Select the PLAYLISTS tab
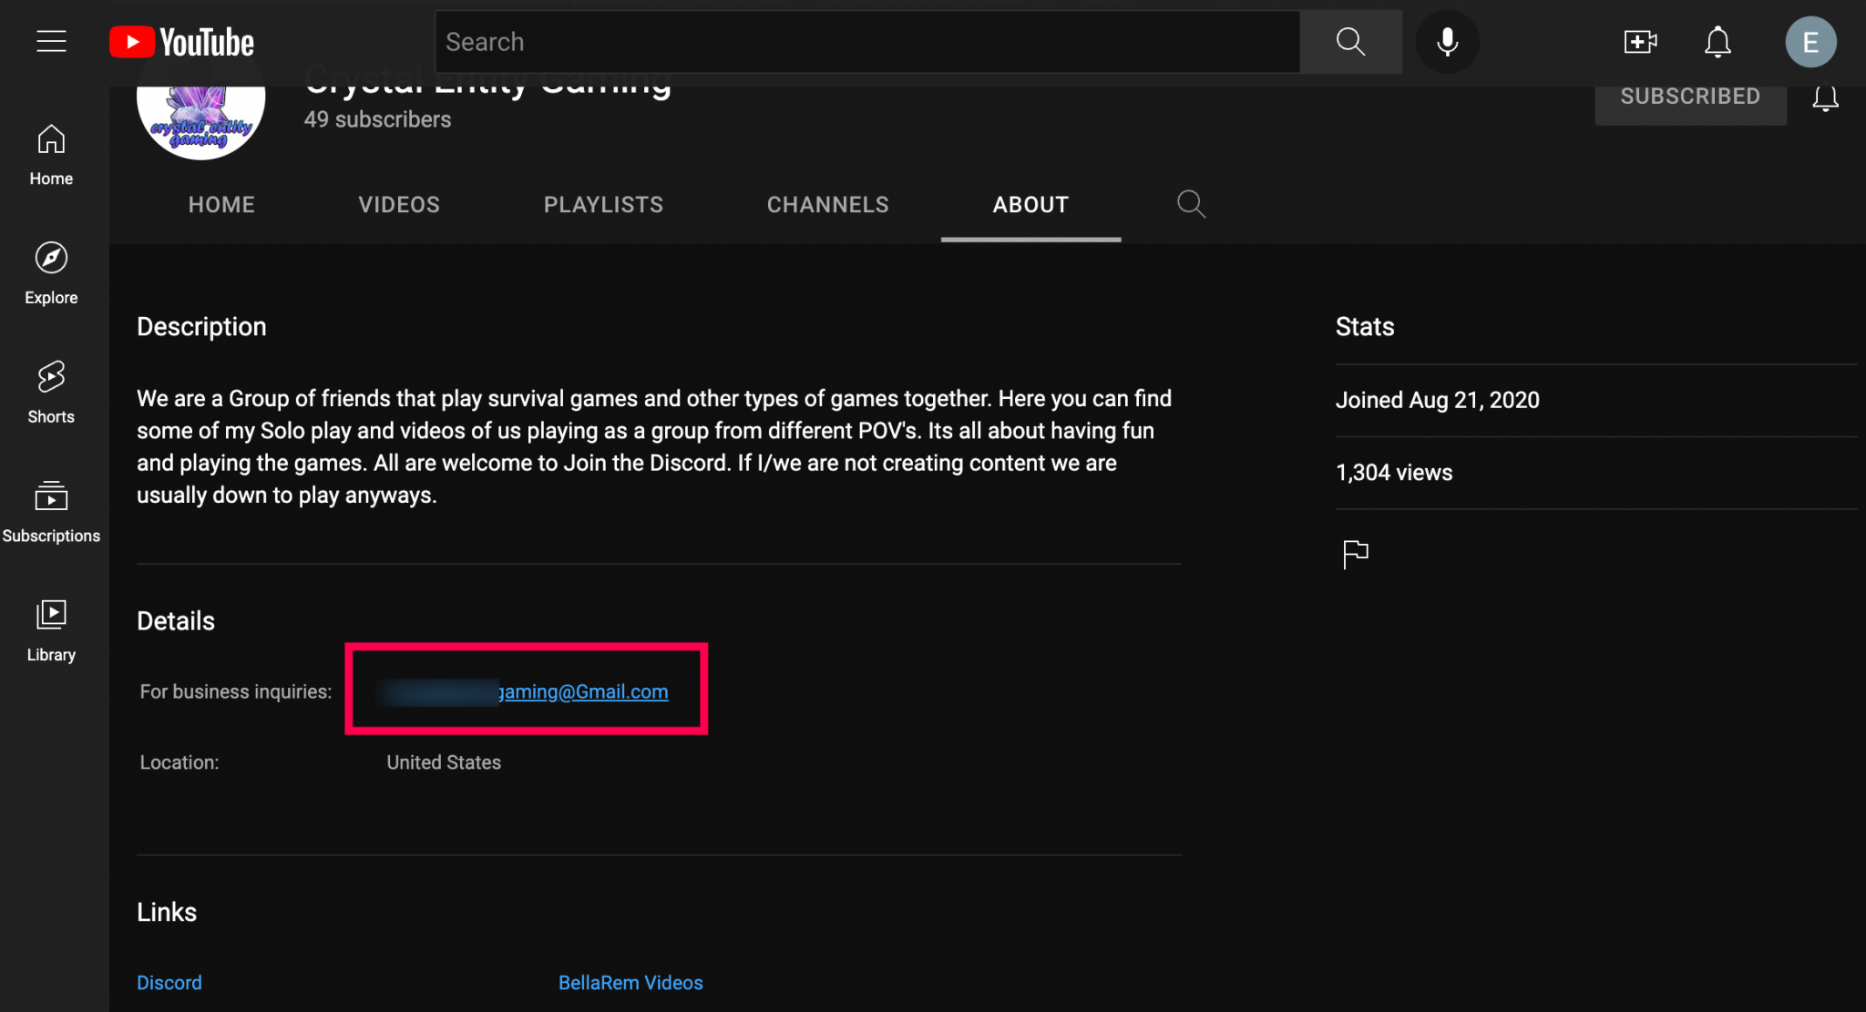This screenshot has width=1866, height=1012. tap(603, 204)
